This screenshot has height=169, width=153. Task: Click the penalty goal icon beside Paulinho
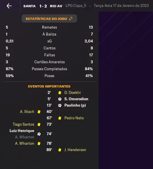(x=60, y=105)
